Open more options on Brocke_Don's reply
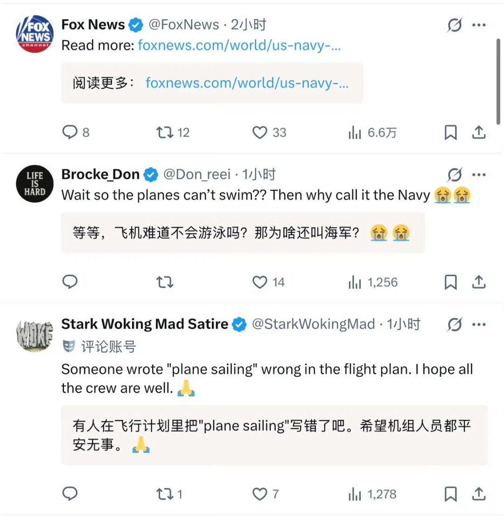 pos(479,174)
